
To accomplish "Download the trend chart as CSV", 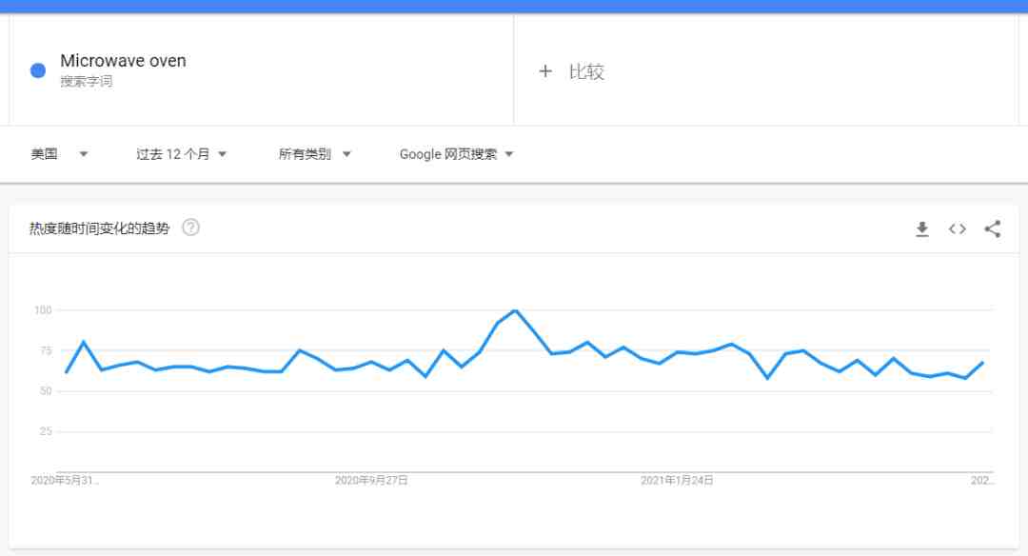I will click(921, 228).
